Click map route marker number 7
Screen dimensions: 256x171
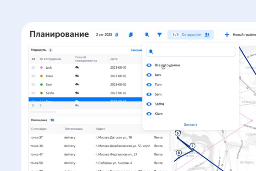pyautogui.click(x=192, y=146)
